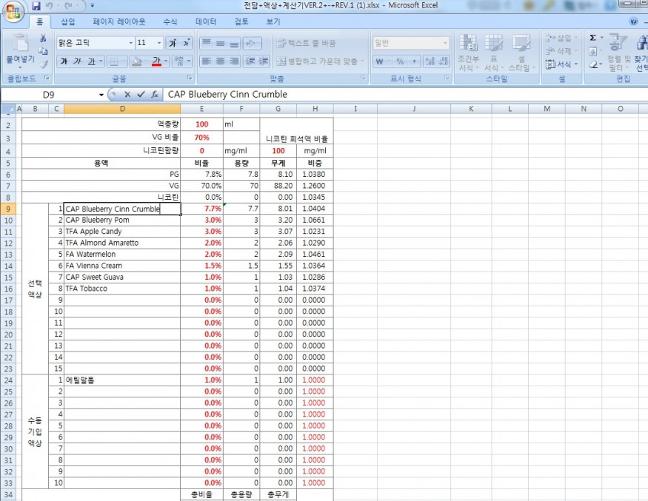Open the Name Box dropdown arrow
This screenshot has width=648, height=501.
click(101, 95)
